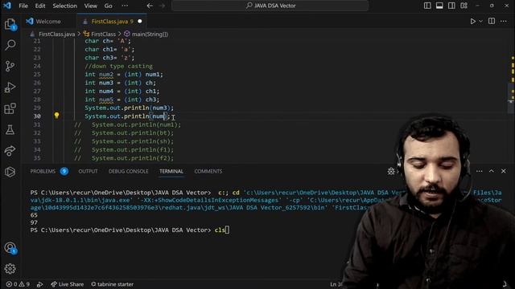Open the run options dropdown arrow

pos(481,22)
